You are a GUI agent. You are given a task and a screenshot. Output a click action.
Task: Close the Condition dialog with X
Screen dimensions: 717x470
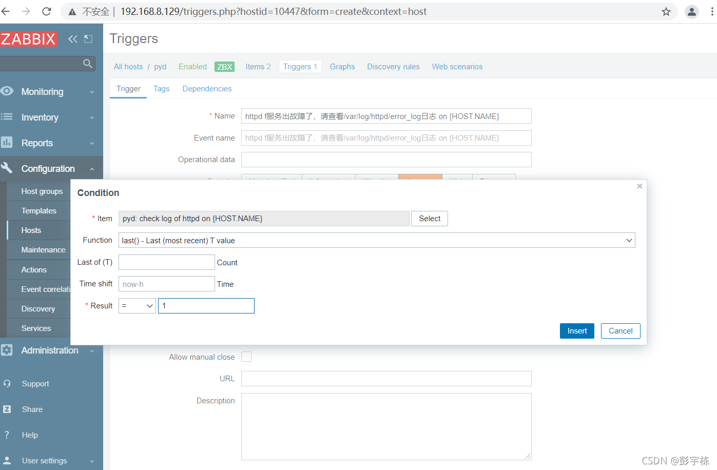640,186
